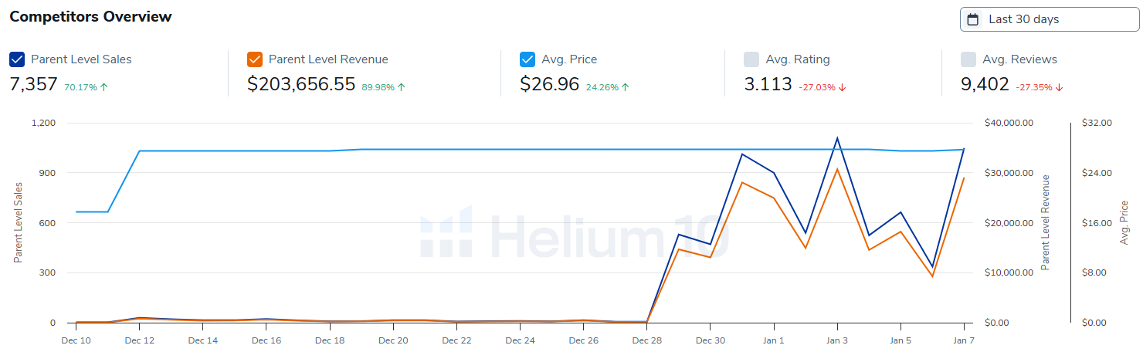
Task: Toggle off the Avg. Price checkbox
Action: pyautogui.click(x=527, y=59)
